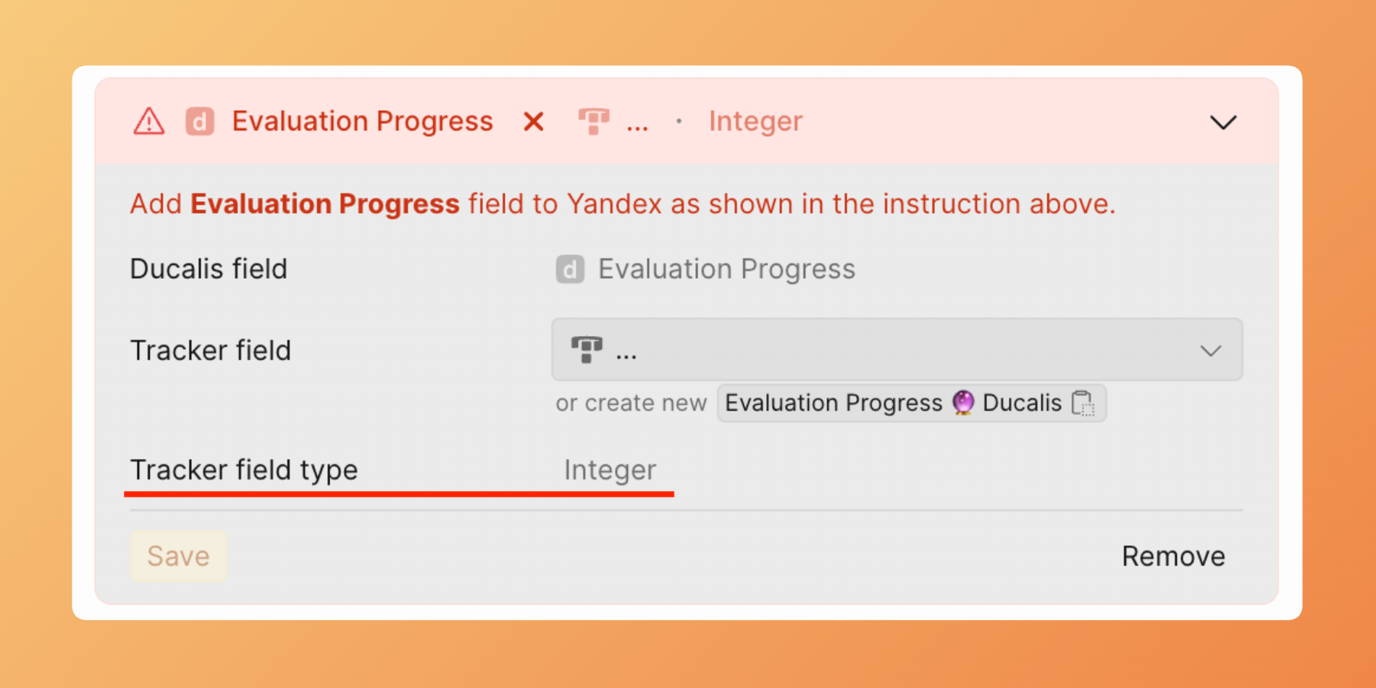Open the Tracker field dropdown
This screenshot has height=688, width=1376.
click(x=897, y=350)
